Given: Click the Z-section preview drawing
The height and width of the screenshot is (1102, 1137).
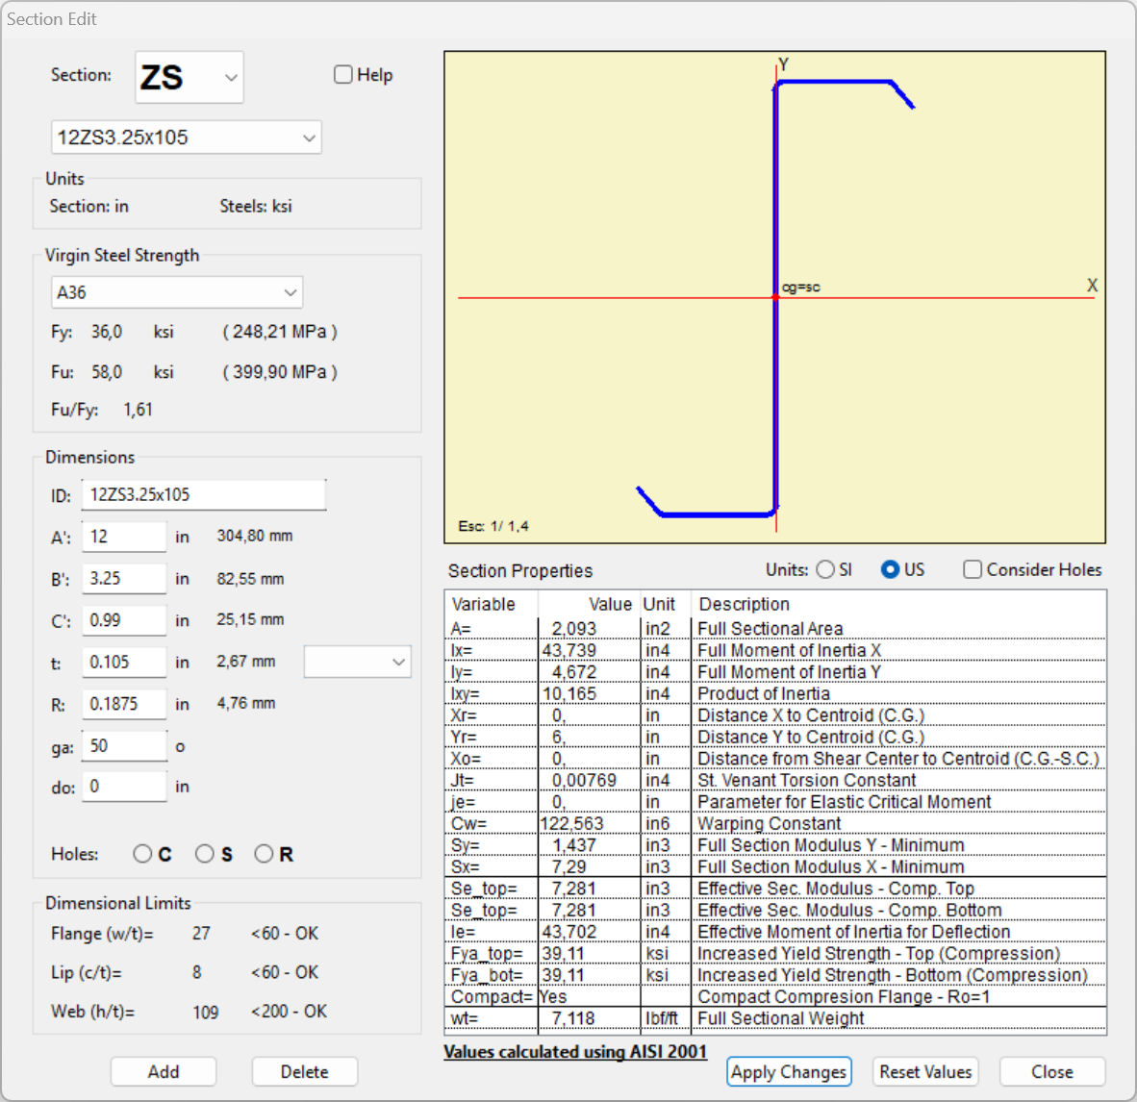Looking at the screenshot, I should pos(774,298).
